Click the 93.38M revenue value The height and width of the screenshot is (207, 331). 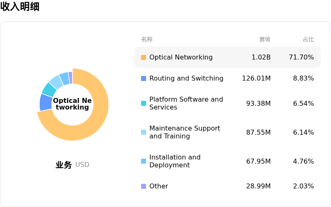258,103
